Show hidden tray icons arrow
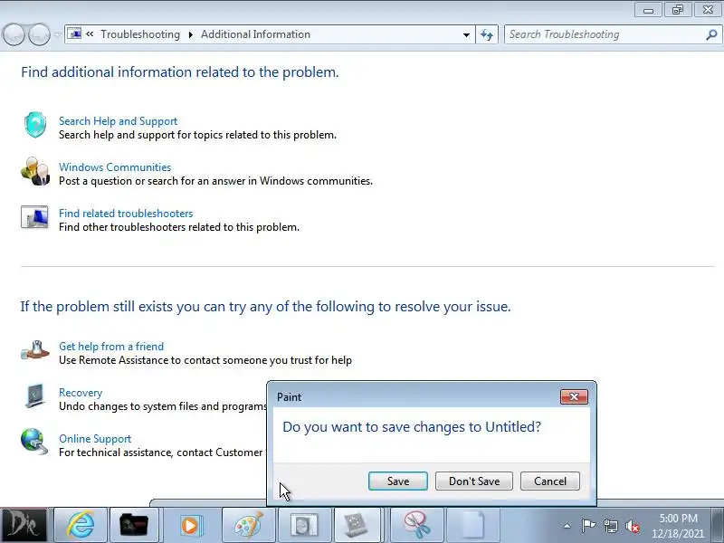 tap(567, 526)
